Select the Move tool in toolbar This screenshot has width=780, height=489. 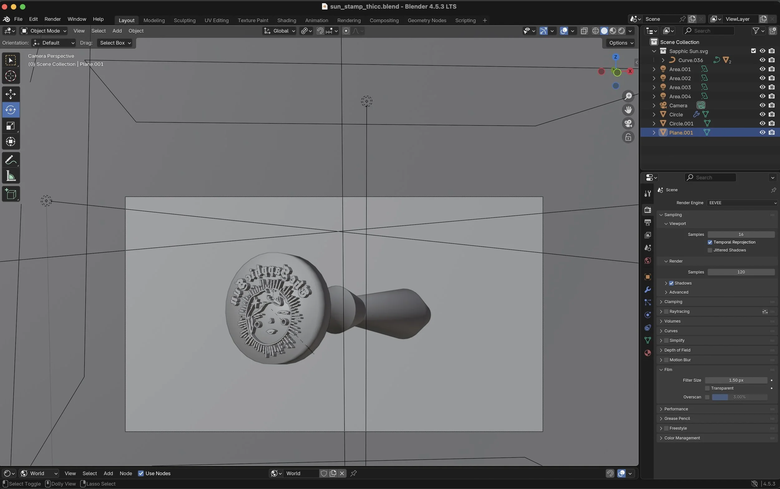pos(11,94)
